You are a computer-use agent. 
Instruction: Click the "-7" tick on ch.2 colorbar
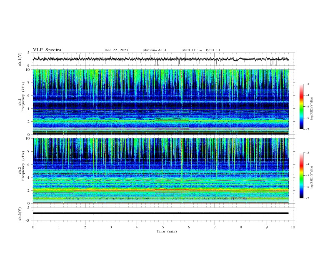point(307,198)
